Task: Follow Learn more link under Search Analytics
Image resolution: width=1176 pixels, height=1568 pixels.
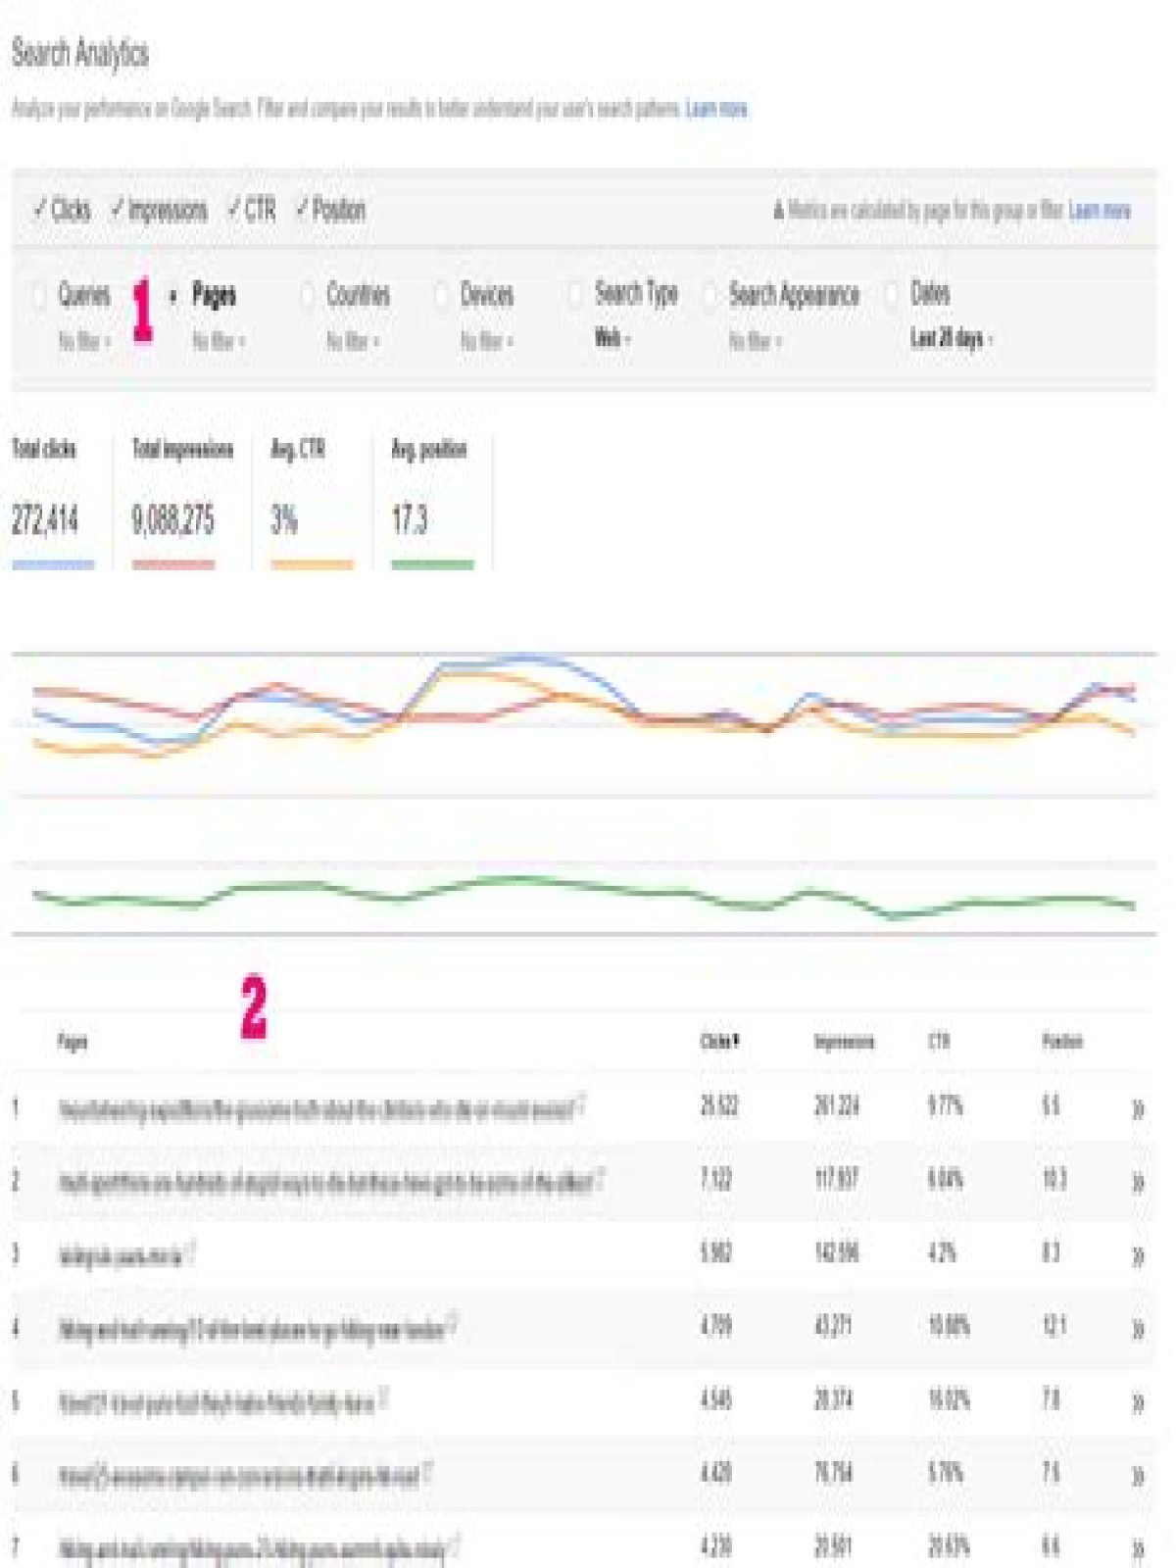Action: (x=717, y=109)
